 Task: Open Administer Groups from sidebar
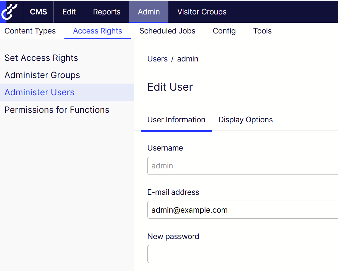click(42, 75)
